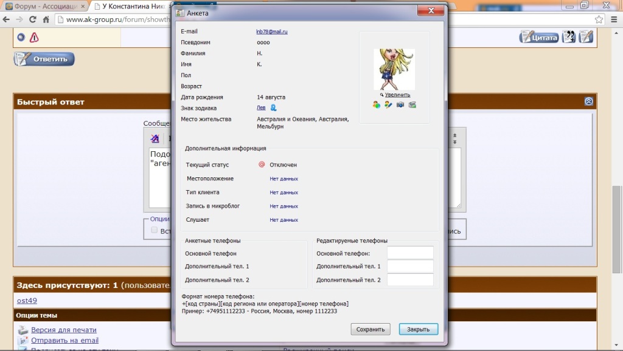Open the lnb78@mail.ru email link
623x351 pixels.
(x=271, y=32)
